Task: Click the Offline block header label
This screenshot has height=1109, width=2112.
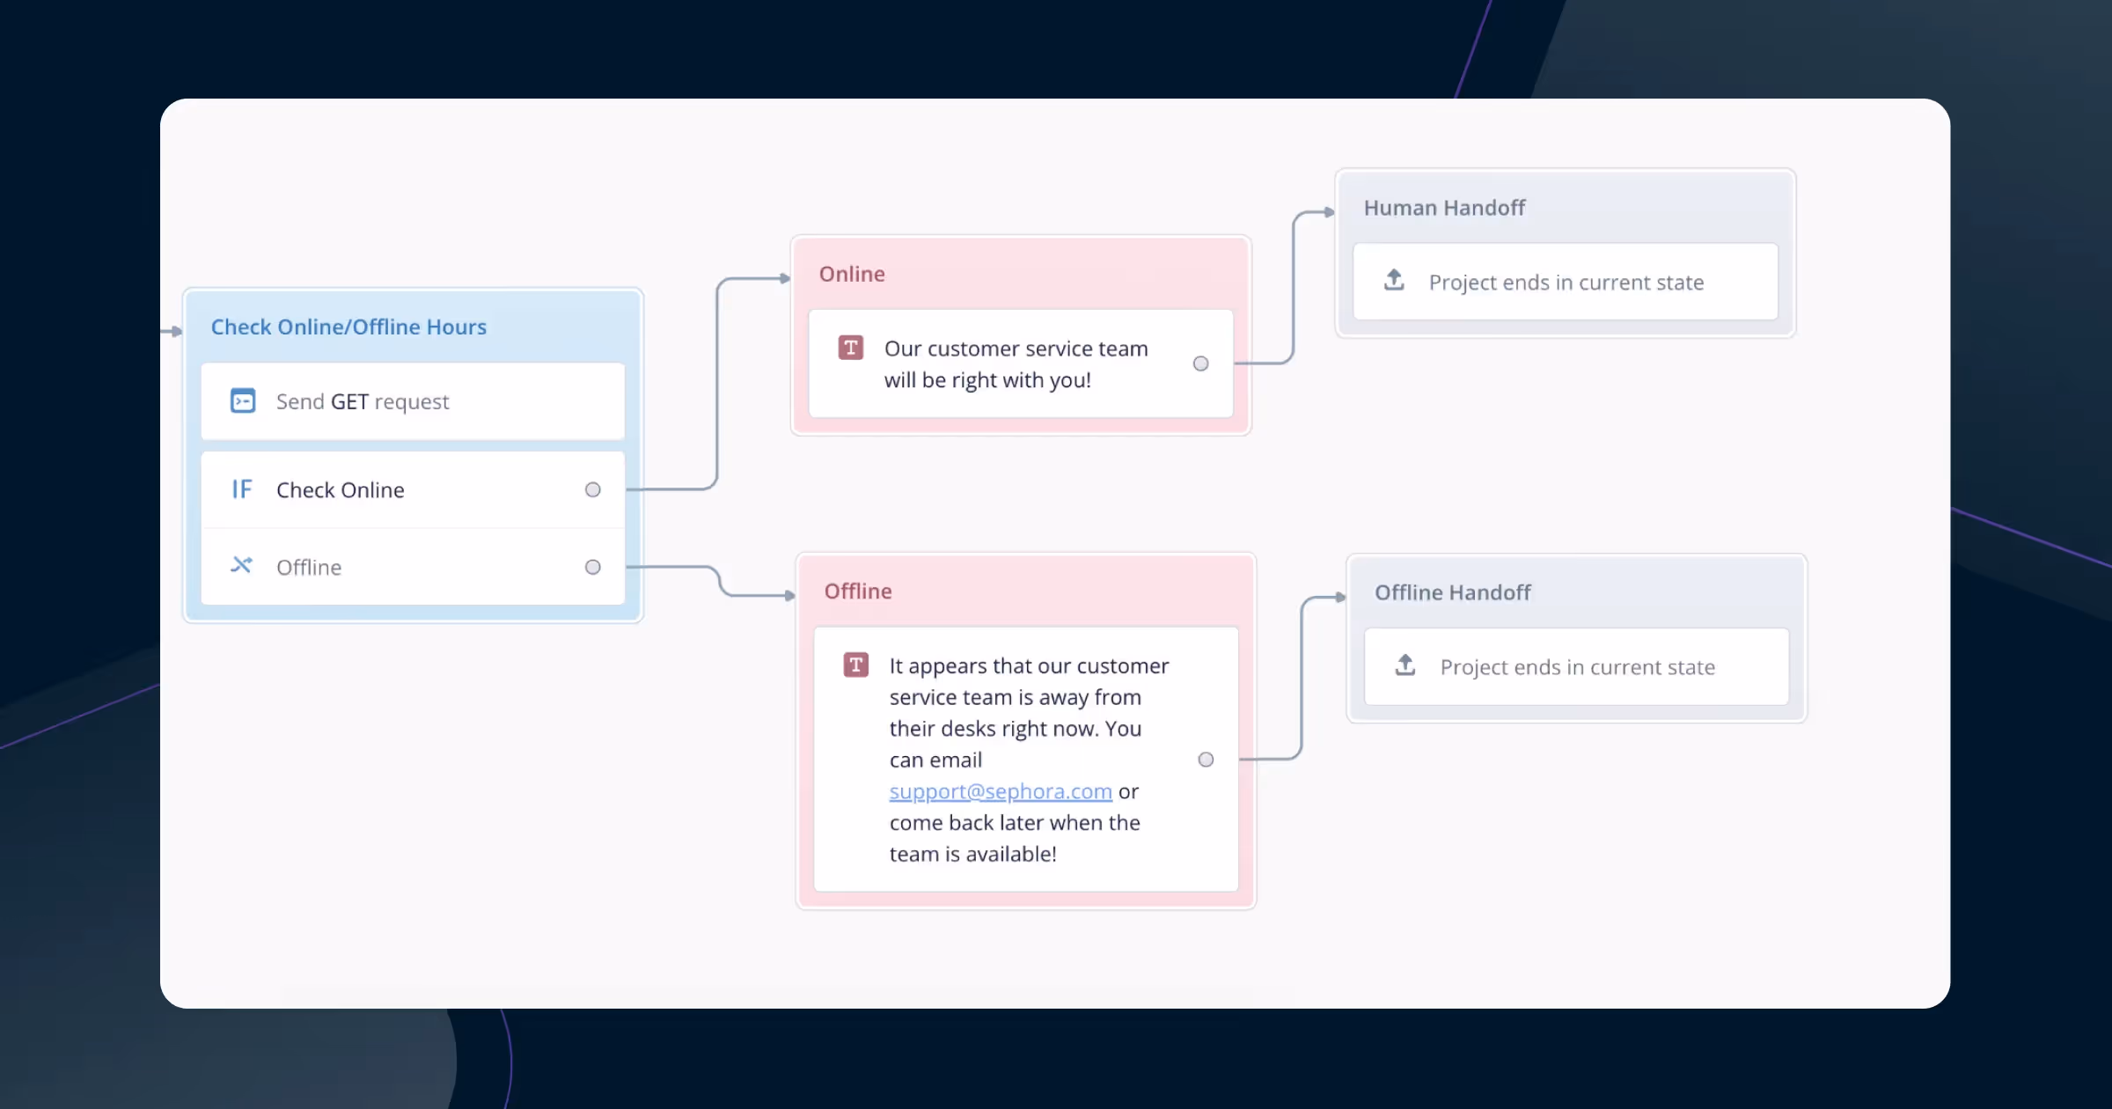Action: tap(857, 591)
